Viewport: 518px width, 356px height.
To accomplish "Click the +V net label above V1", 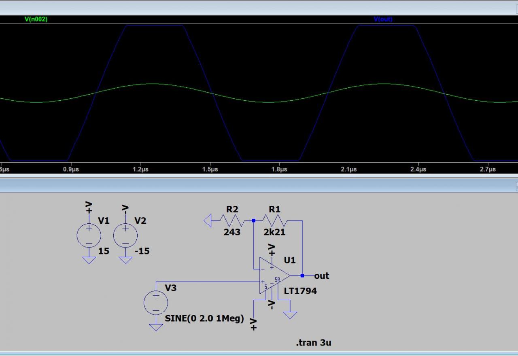I will pos(89,207).
